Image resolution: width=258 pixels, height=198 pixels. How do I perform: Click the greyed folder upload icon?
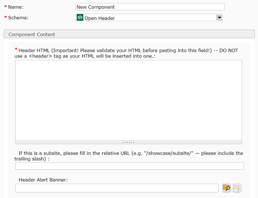pos(237,188)
